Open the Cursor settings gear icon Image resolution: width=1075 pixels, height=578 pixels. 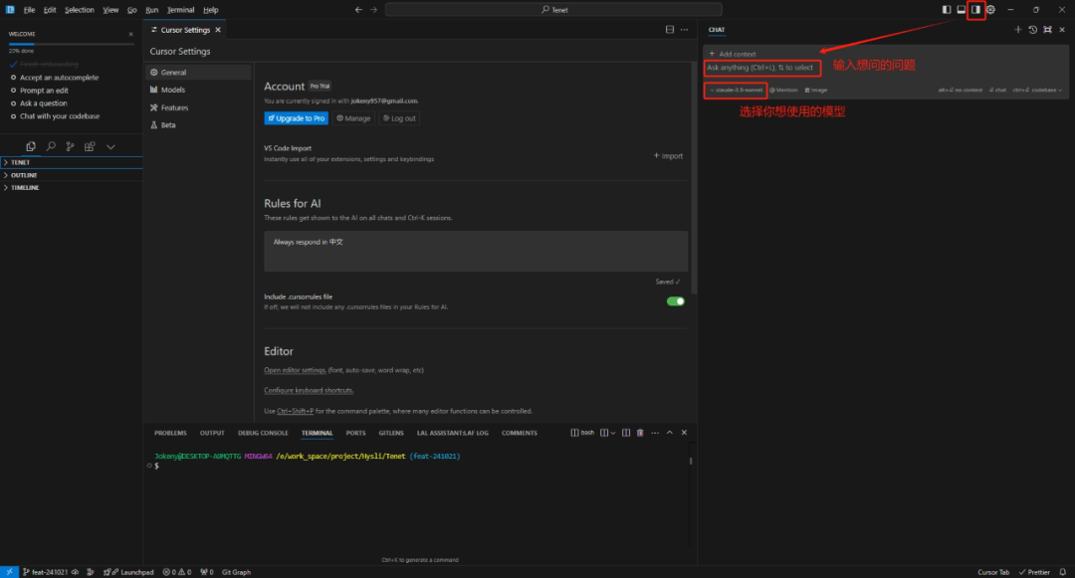(990, 10)
